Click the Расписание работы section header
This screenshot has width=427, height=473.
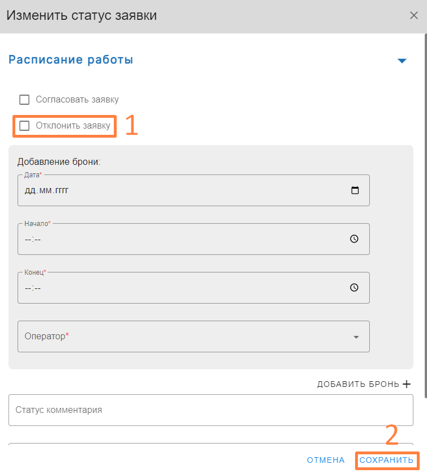tap(71, 60)
